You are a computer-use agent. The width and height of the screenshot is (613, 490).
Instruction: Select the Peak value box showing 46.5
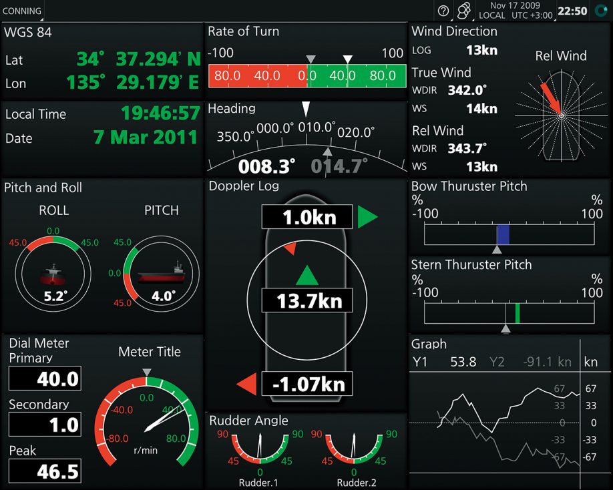45,471
